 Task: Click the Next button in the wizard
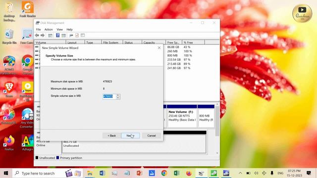pos(130,135)
